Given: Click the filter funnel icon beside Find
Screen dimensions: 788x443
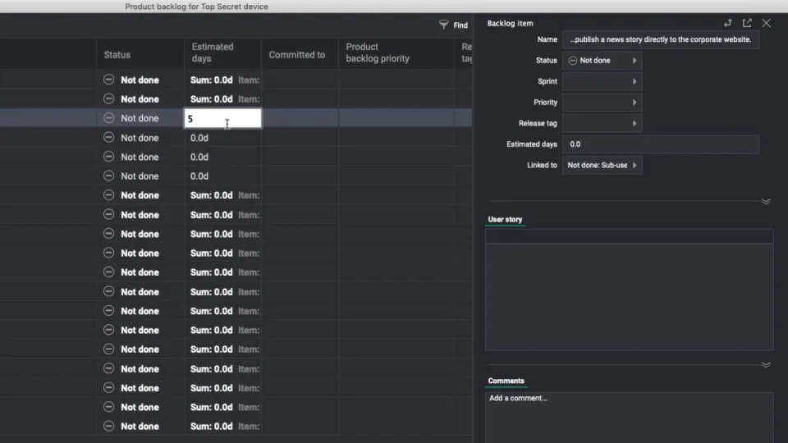Looking at the screenshot, I should tap(444, 25).
